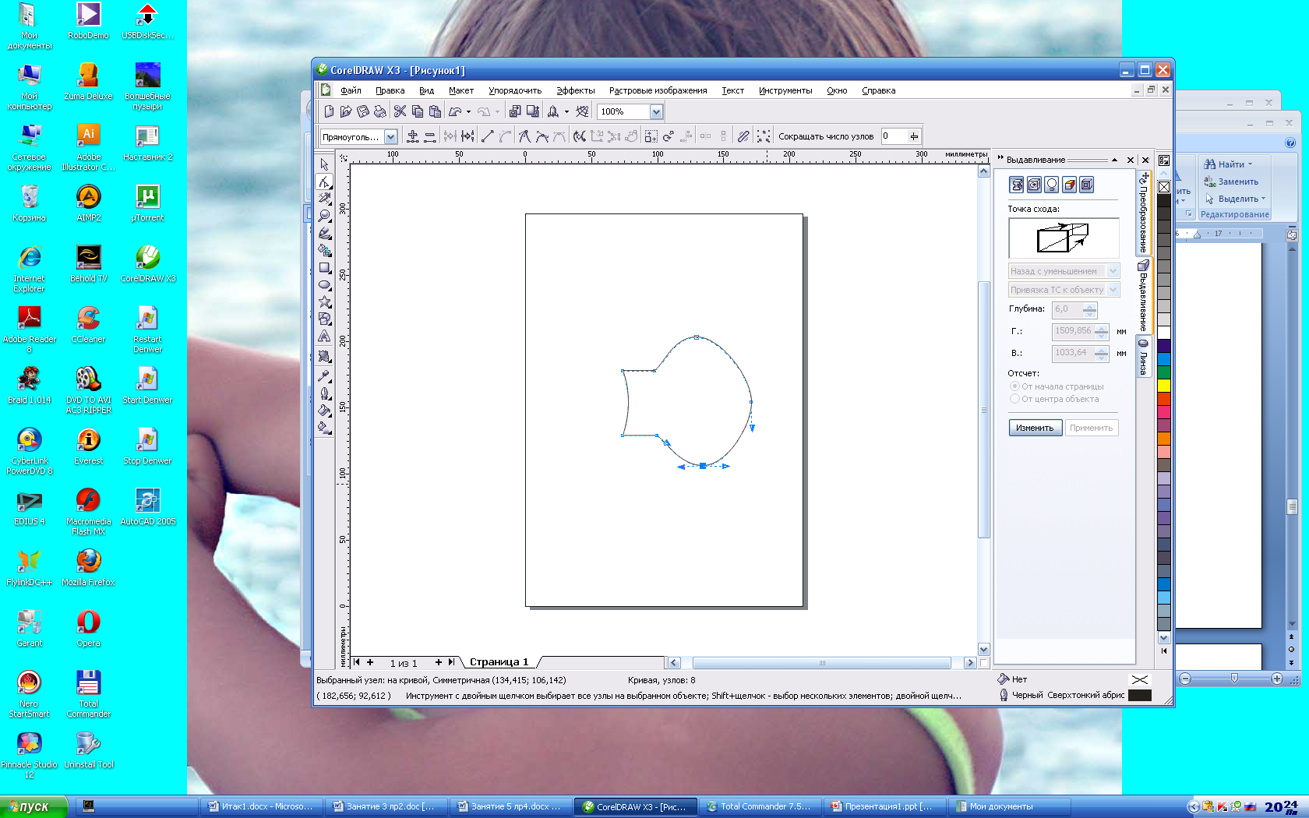Open the пуск Start button
1309x818 pixels.
click(34, 806)
